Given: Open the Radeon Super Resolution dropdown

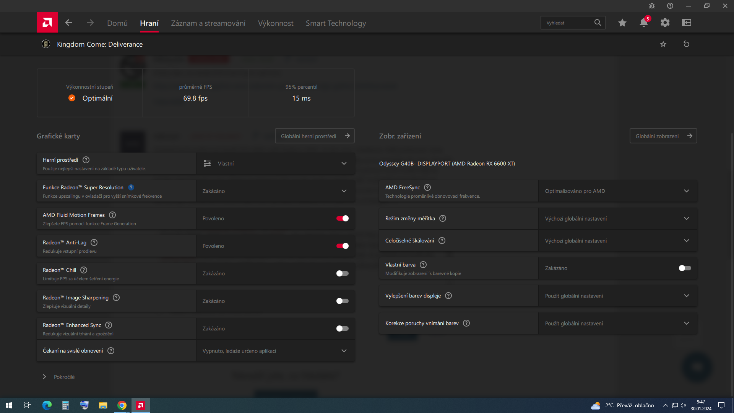Looking at the screenshot, I should click(275, 191).
